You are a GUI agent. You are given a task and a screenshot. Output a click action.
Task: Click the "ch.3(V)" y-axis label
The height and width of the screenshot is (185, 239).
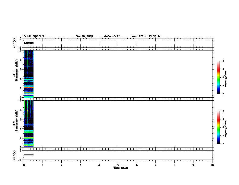tap(14, 155)
